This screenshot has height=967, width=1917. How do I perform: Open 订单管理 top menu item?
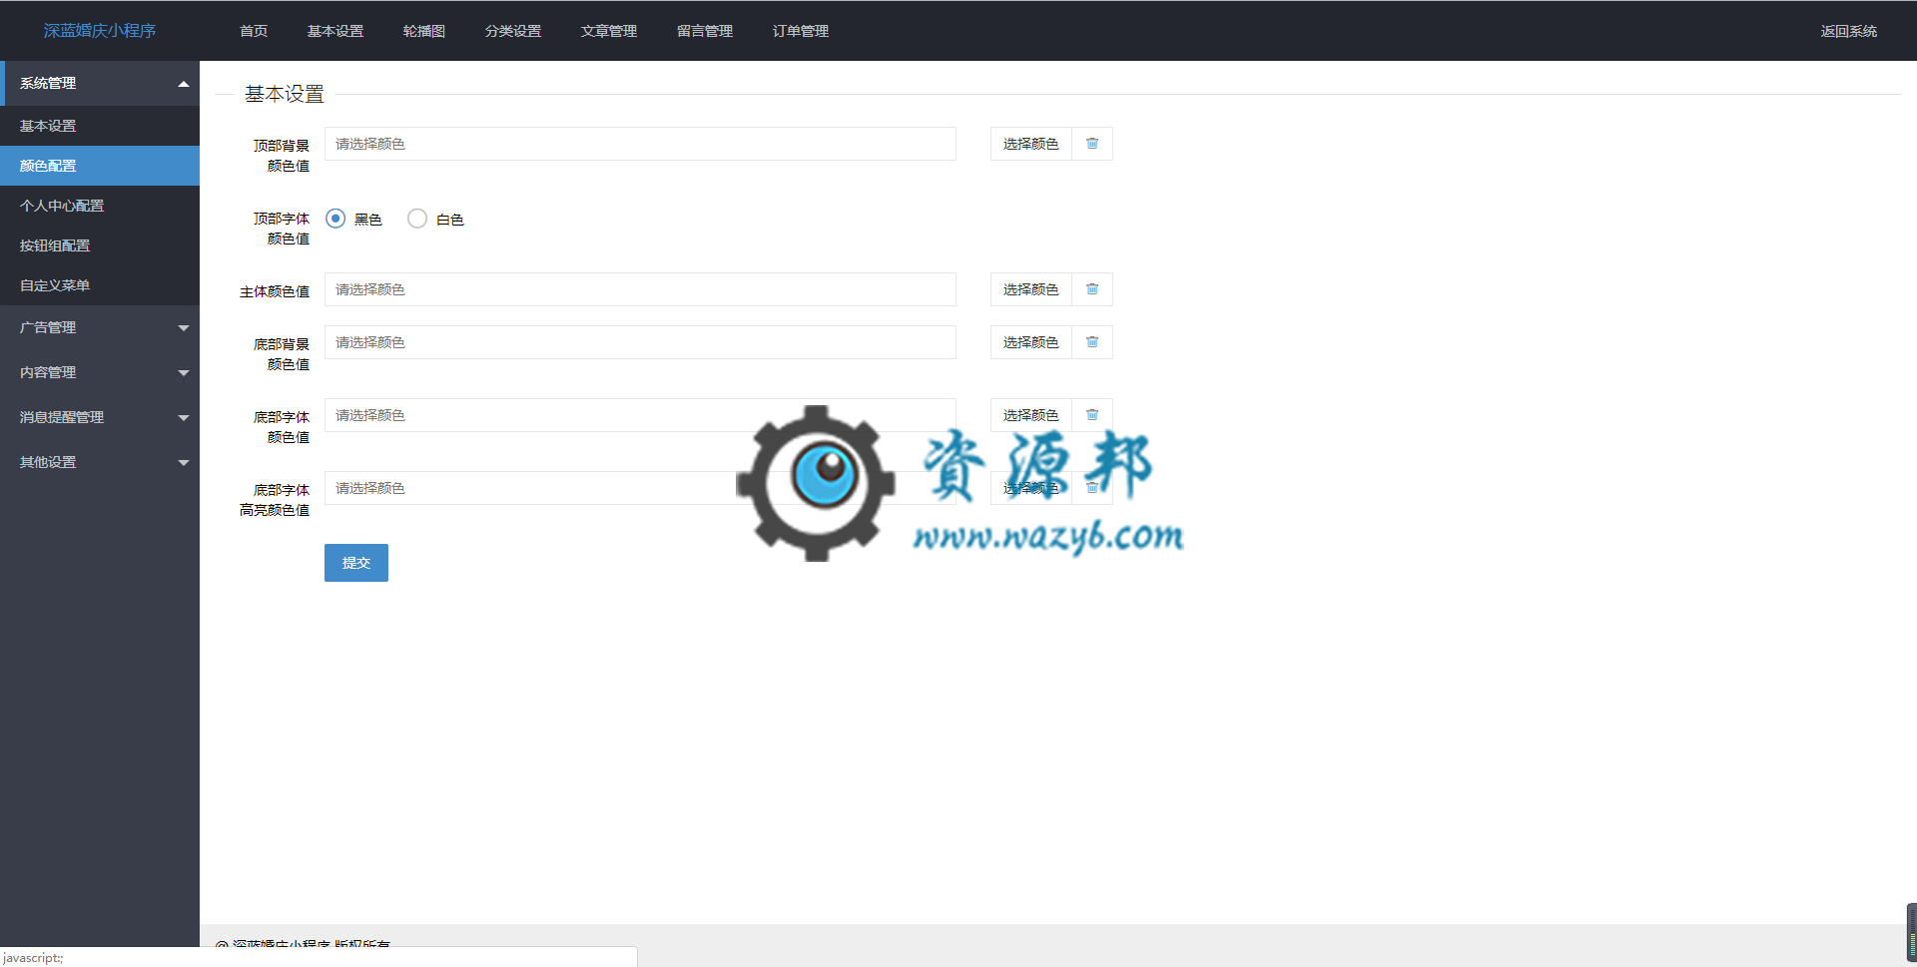point(801,31)
